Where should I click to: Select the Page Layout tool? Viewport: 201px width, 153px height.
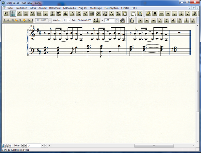coord(125,14)
